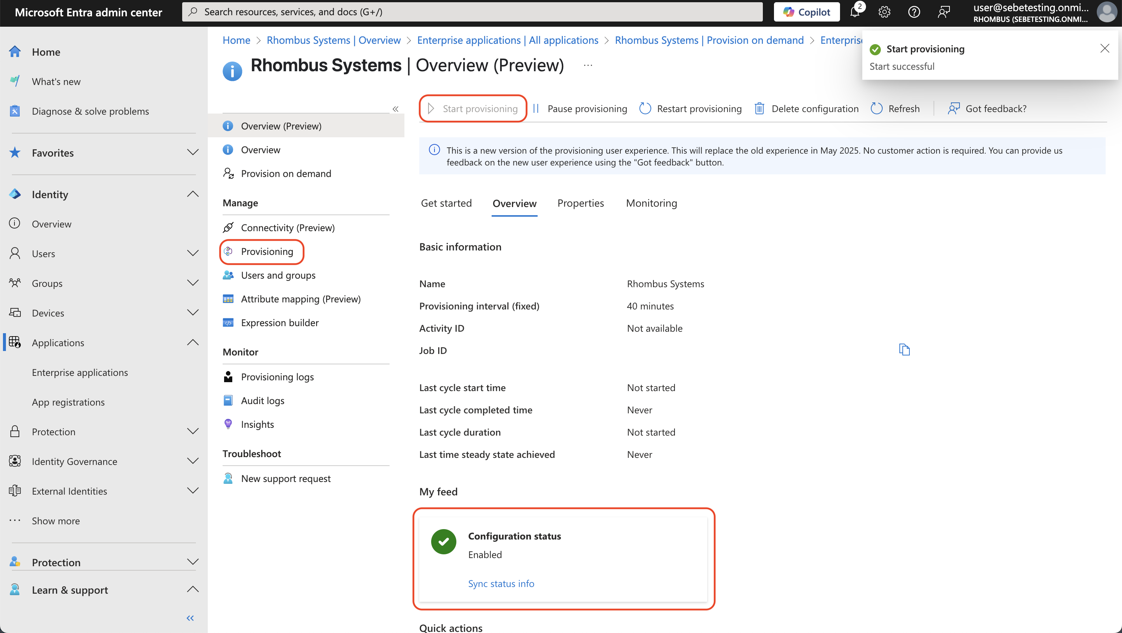Switch to the Get started tab
This screenshot has height=633, width=1122.
tap(446, 203)
